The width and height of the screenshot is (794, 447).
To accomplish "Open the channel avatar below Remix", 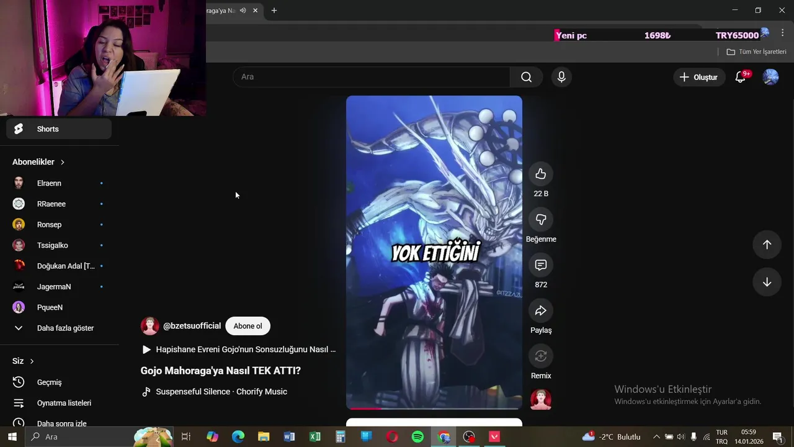I will point(541,399).
